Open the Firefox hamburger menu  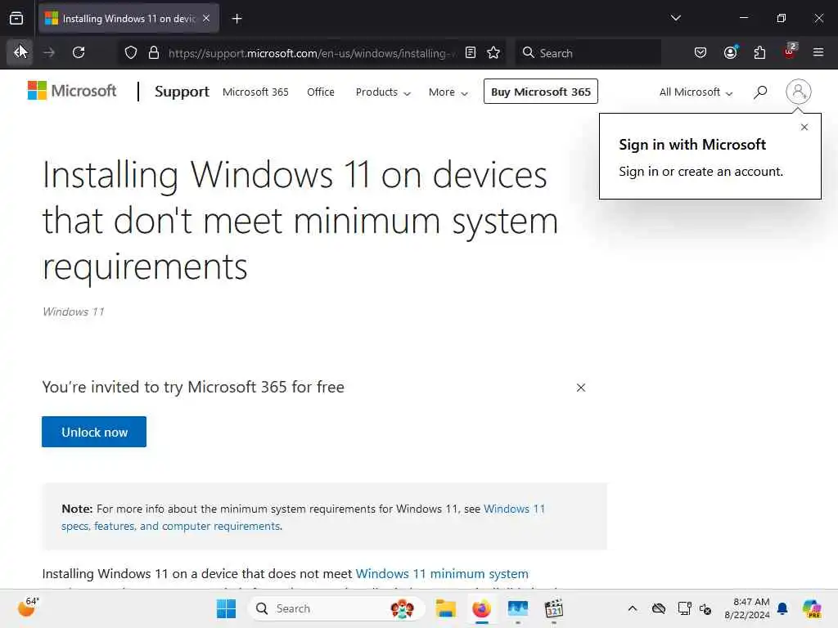click(818, 52)
